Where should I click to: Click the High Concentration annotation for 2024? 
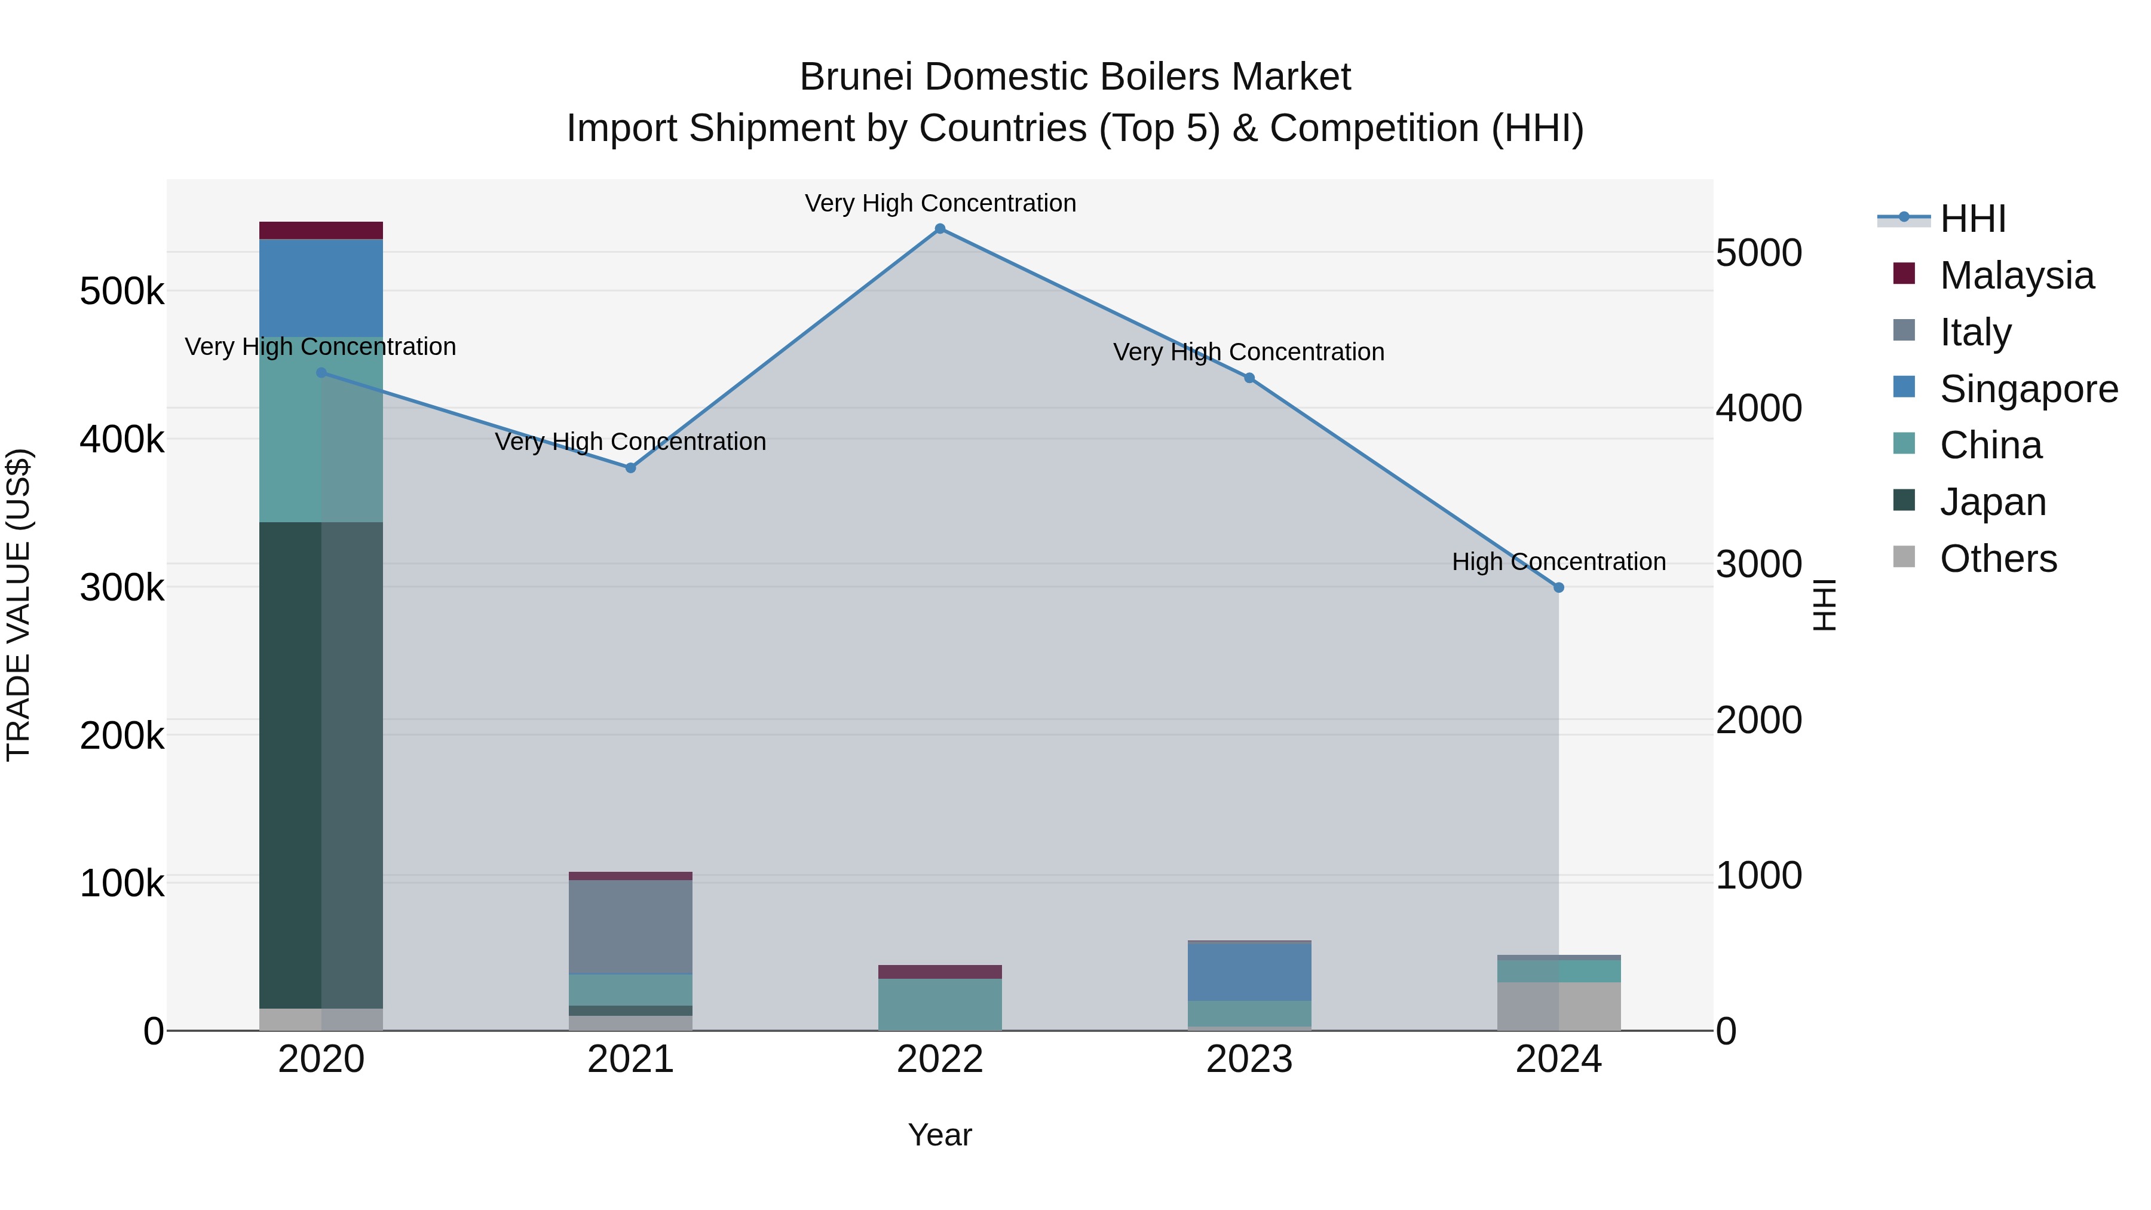pos(1559,562)
